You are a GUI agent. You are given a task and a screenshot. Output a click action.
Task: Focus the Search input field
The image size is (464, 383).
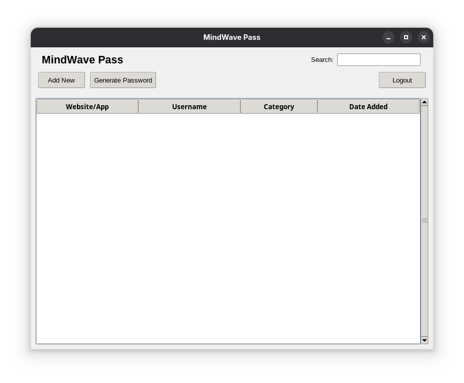[379, 60]
